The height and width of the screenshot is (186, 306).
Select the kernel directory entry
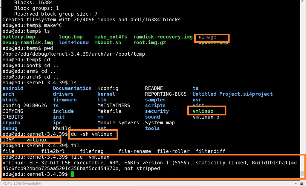106,94
